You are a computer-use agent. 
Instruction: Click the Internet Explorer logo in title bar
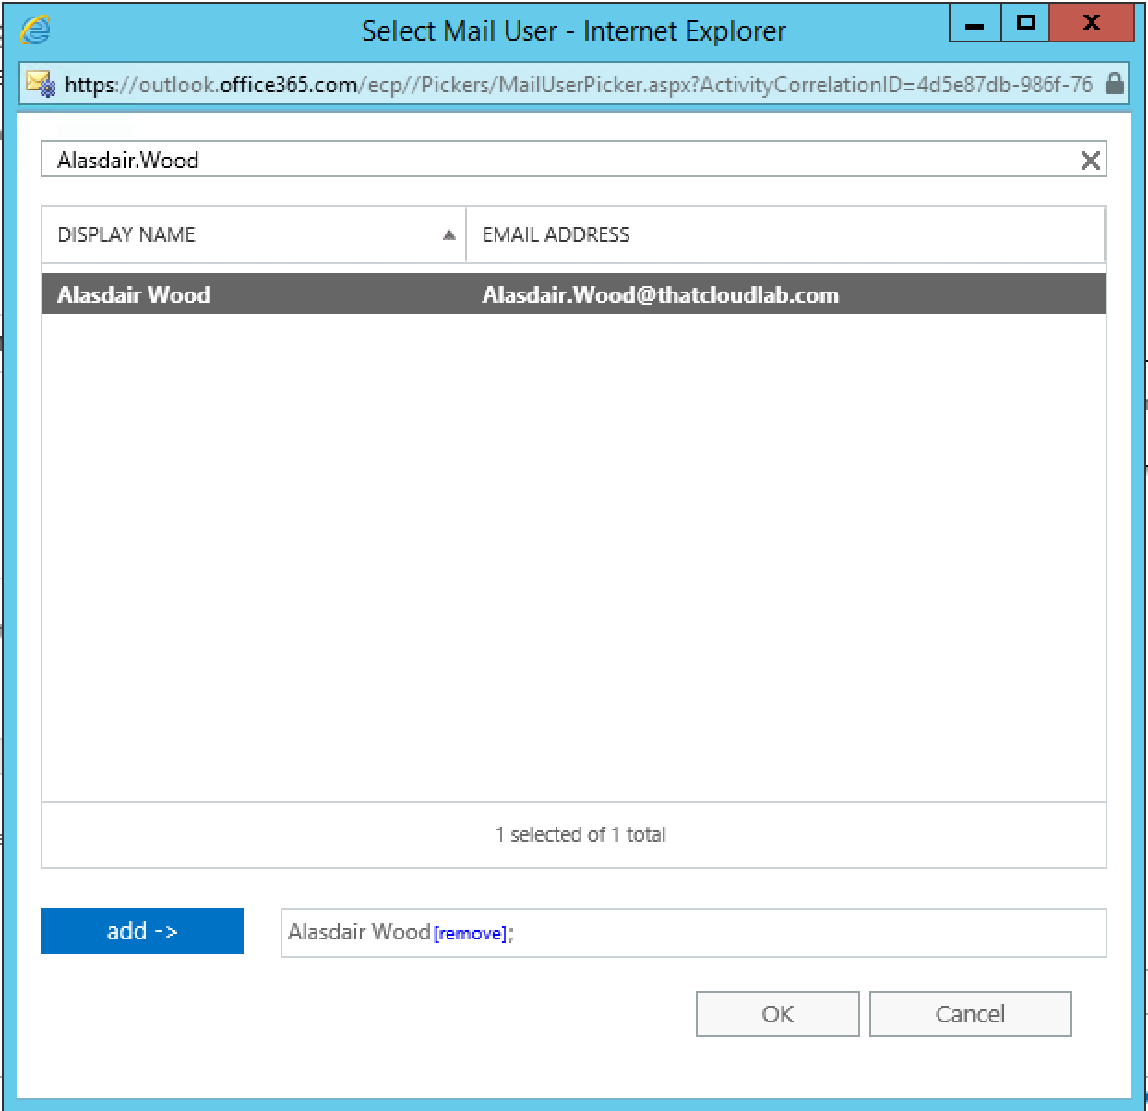click(x=35, y=30)
